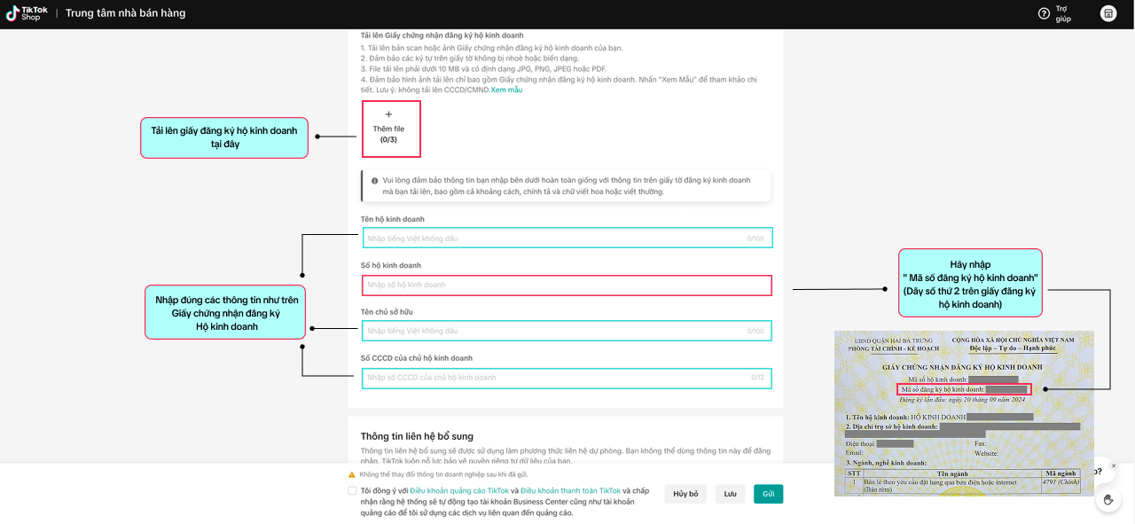Open 'Điều khoản quảng cáo TikTok' link
Image resolution: width=1135 pixels, height=524 pixels.
pyautogui.click(x=459, y=490)
